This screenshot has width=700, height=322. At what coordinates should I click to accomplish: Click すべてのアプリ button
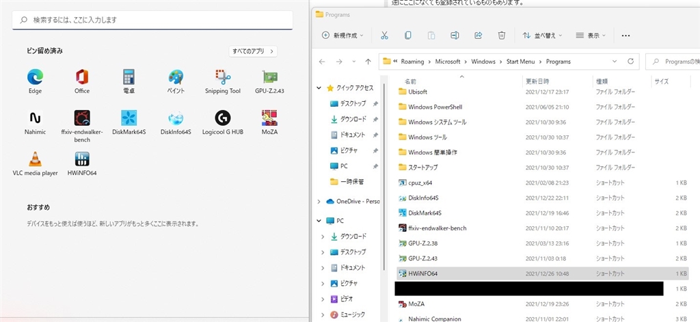pyautogui.click(x=253, y=51)
